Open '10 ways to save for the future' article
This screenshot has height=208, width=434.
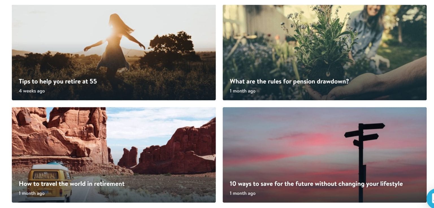coord(316,184)
